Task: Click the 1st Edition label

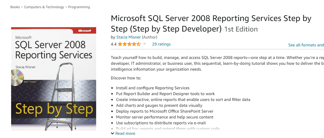Action: 241,29
